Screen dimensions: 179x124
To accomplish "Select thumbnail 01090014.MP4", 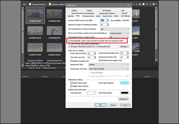I will 55,49.
